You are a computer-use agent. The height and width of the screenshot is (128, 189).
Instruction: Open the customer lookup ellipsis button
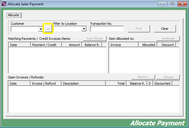(x=48, y=29)
